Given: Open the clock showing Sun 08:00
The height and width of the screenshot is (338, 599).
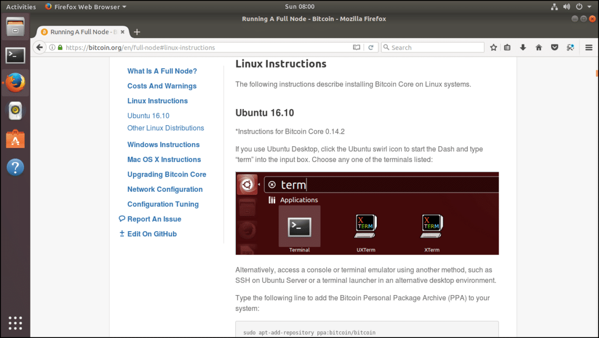Looking at the screenshot, I should coord(299,7).
